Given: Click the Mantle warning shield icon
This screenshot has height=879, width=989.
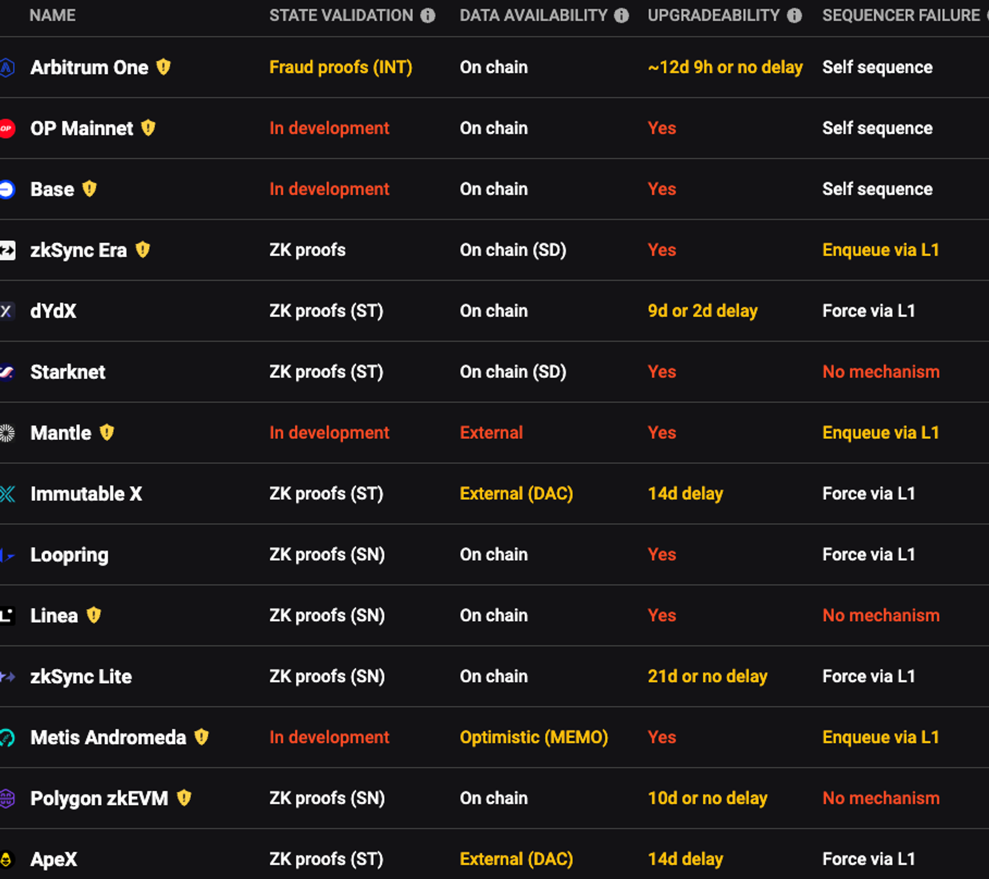Looking at the screenshot, I should (x=107, y=433).
